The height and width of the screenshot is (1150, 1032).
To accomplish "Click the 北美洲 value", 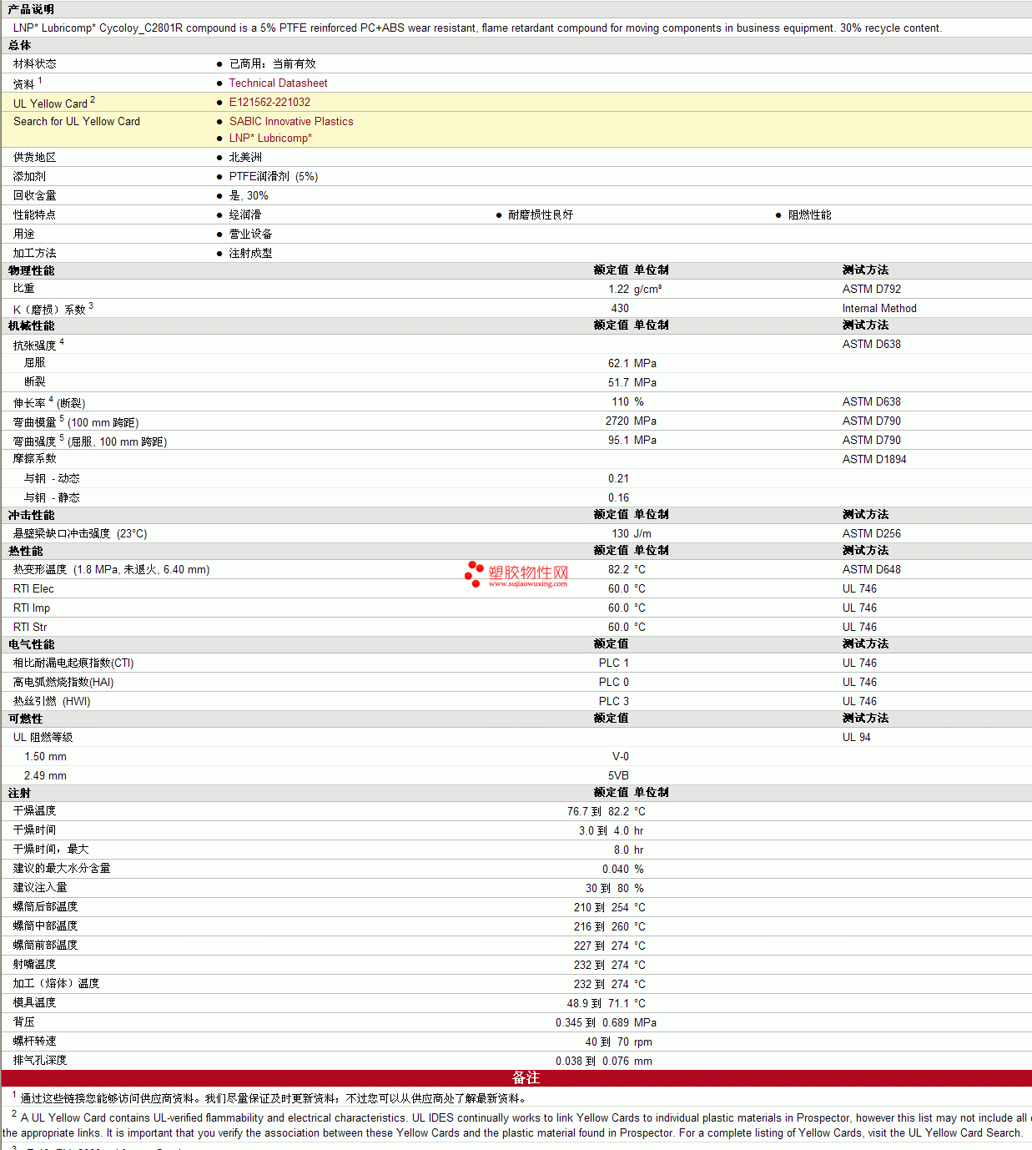I will pos(245,158).
